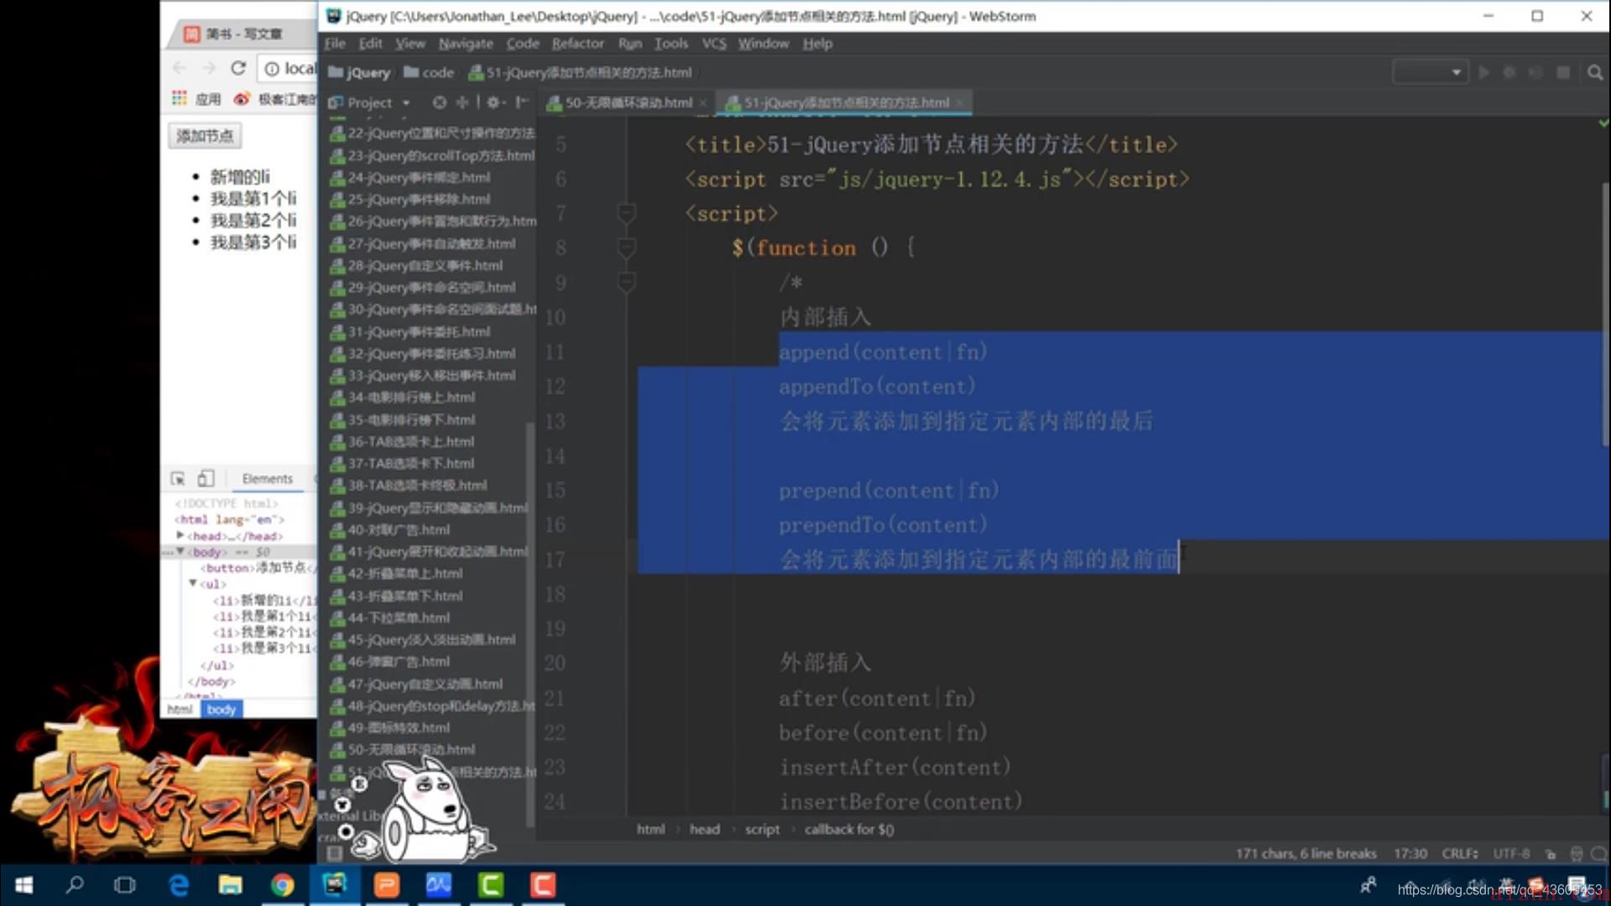The width and height of the screenshot is (1611, 906).
Task: Toggle code fold on script tag line 7
Action: [x=627, y=213]
